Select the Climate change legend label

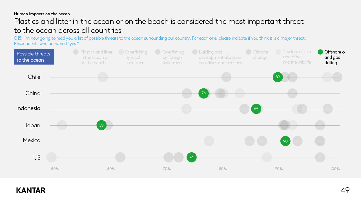click(x=260, y=55)
